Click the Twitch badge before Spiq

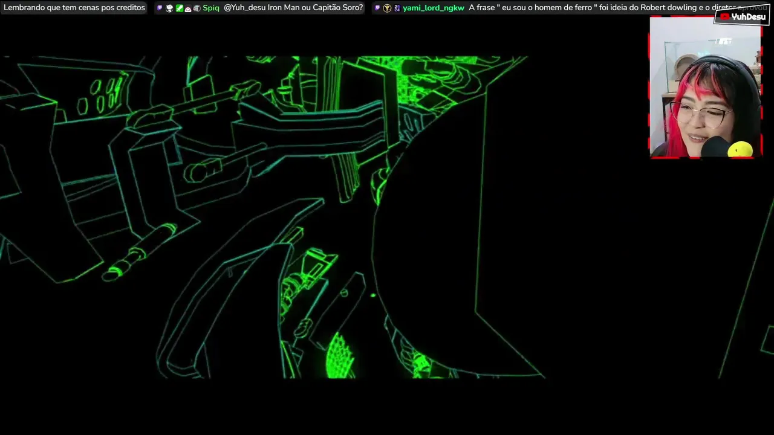(160, 8)
